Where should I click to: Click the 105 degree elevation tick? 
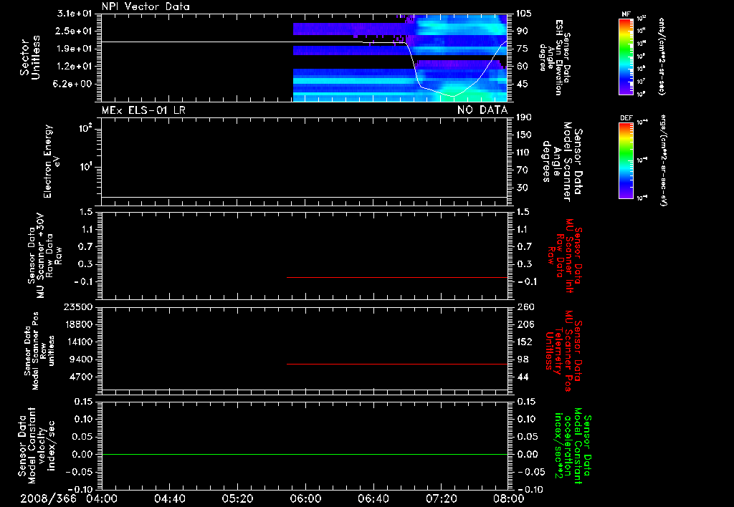(524, 14)
